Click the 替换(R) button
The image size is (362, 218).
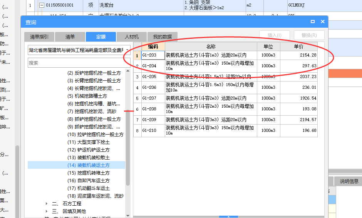click(309, 35)
